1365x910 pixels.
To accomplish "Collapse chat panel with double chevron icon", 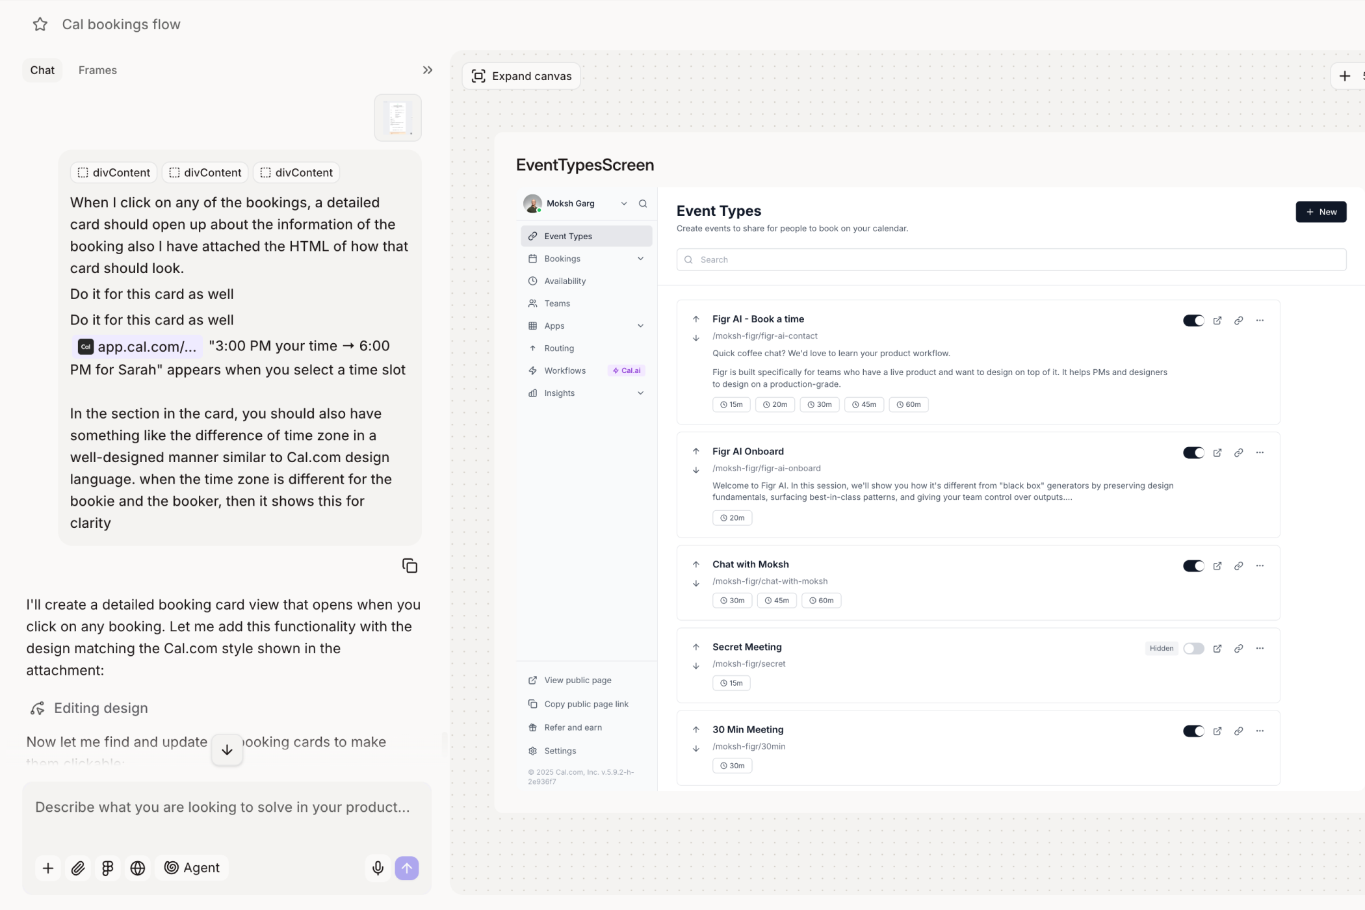I will point(427,70).
